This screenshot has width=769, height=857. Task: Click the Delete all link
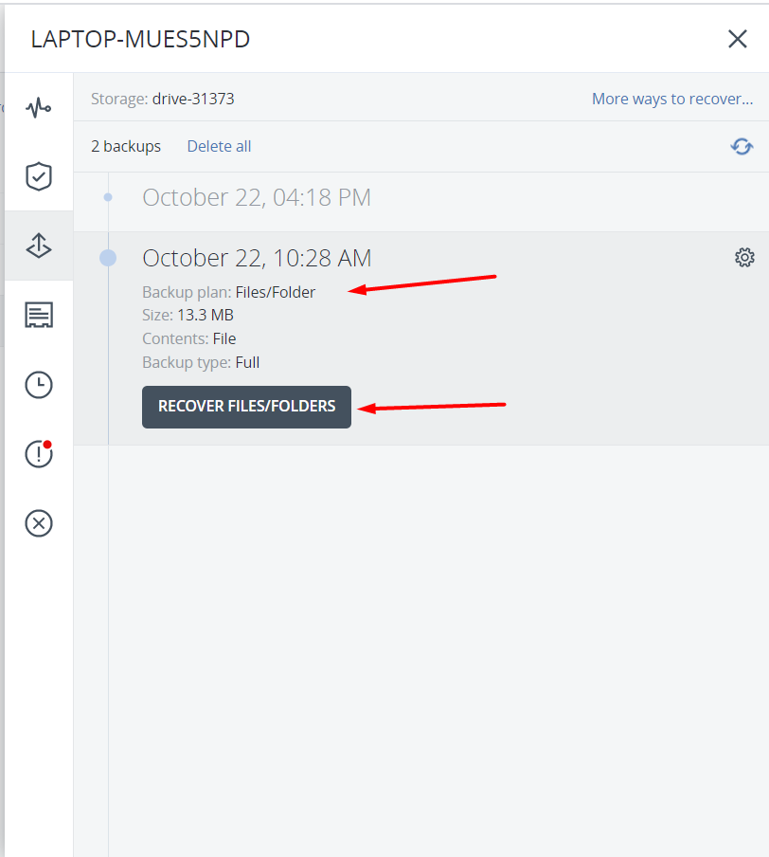click(x=219, y=146)
